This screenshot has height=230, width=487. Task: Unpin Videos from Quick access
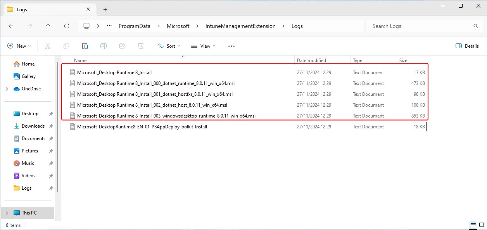51,176
